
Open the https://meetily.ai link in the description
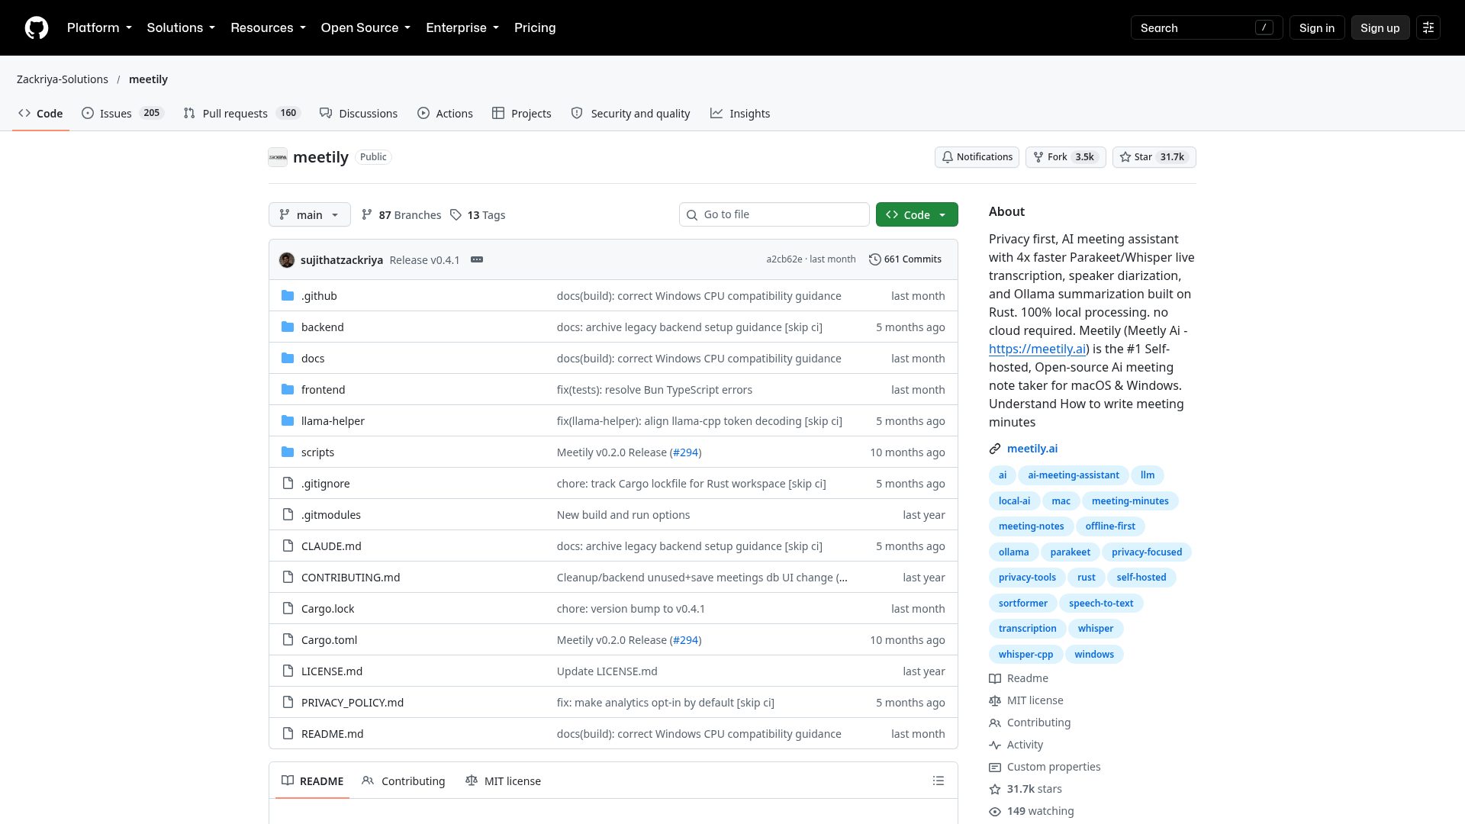point(1037,349)
